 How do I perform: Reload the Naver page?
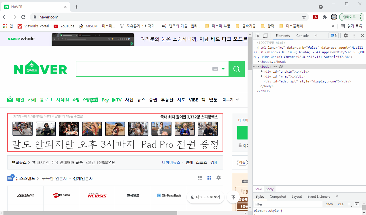tap(23, 17)
